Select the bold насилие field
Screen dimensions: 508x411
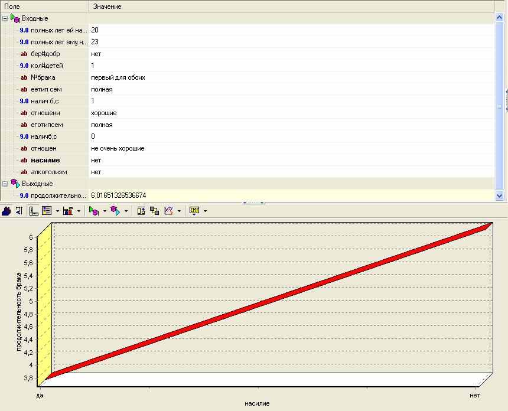point(45,160)
